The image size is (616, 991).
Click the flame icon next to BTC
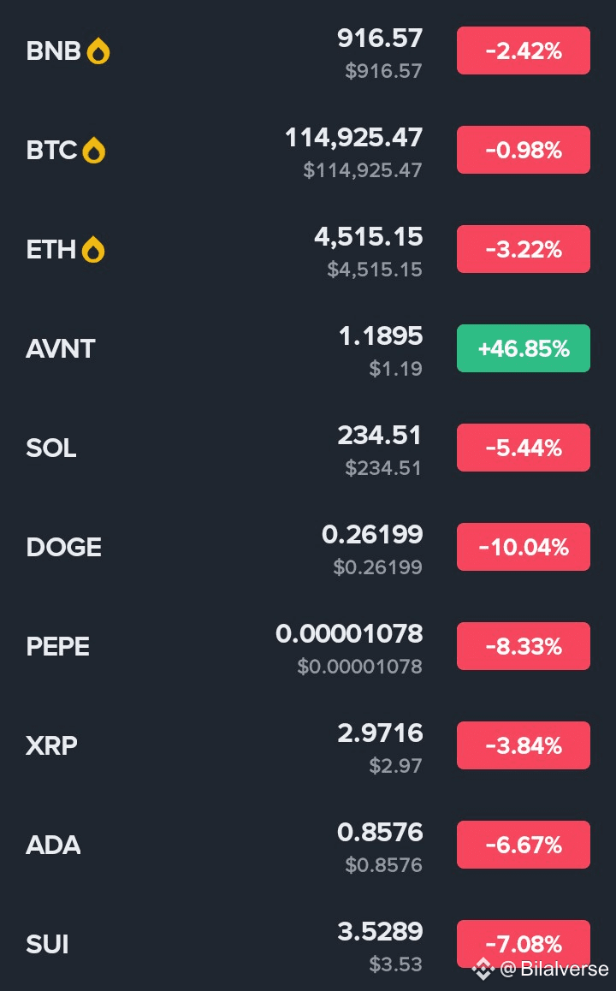(x=93, y=151)
